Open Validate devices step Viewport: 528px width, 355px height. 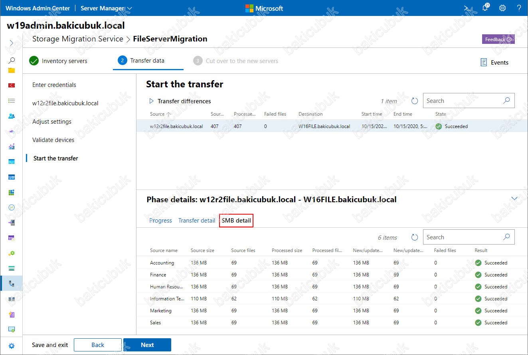(53, 140)
